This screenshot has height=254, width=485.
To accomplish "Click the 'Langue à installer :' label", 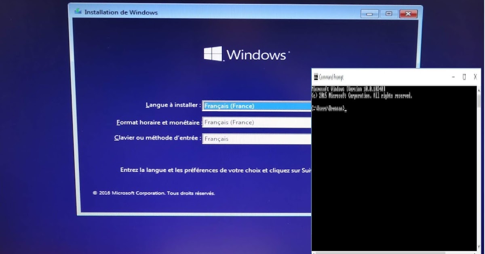I will (173, 105).
